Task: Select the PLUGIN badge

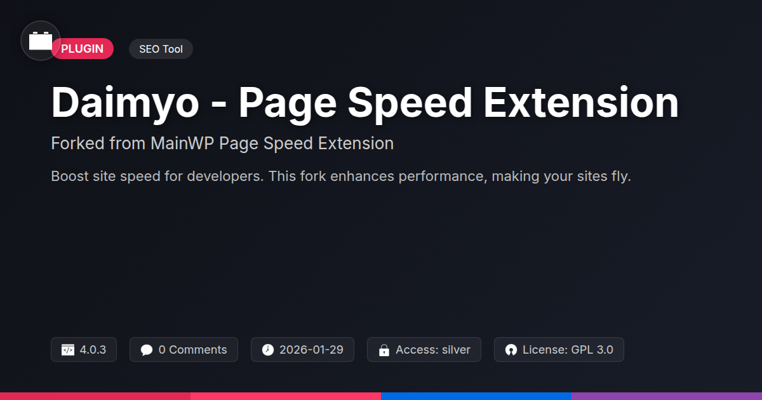Action: coord(83,49)
